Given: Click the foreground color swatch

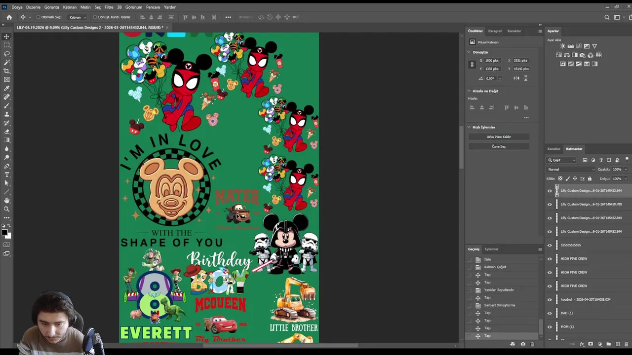Looking at the screenshot, I should click(4, 232).
